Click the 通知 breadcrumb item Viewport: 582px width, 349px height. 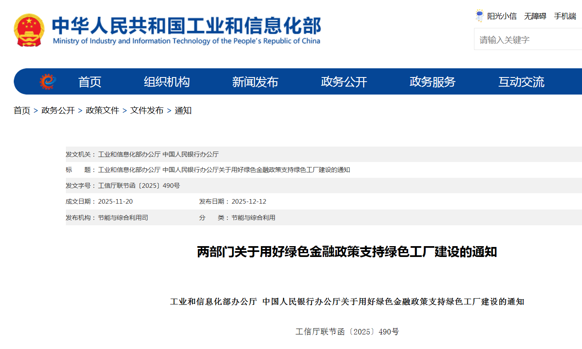[x=183, y=110]
